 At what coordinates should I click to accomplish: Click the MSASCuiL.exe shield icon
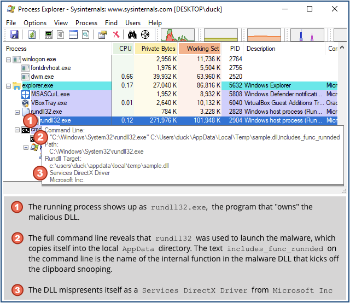(26, 94)
